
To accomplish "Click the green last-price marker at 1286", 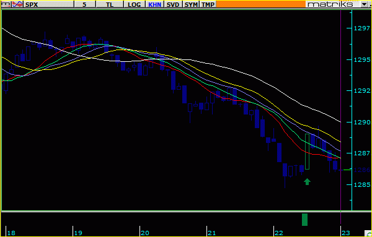I will tap(347, 170).
